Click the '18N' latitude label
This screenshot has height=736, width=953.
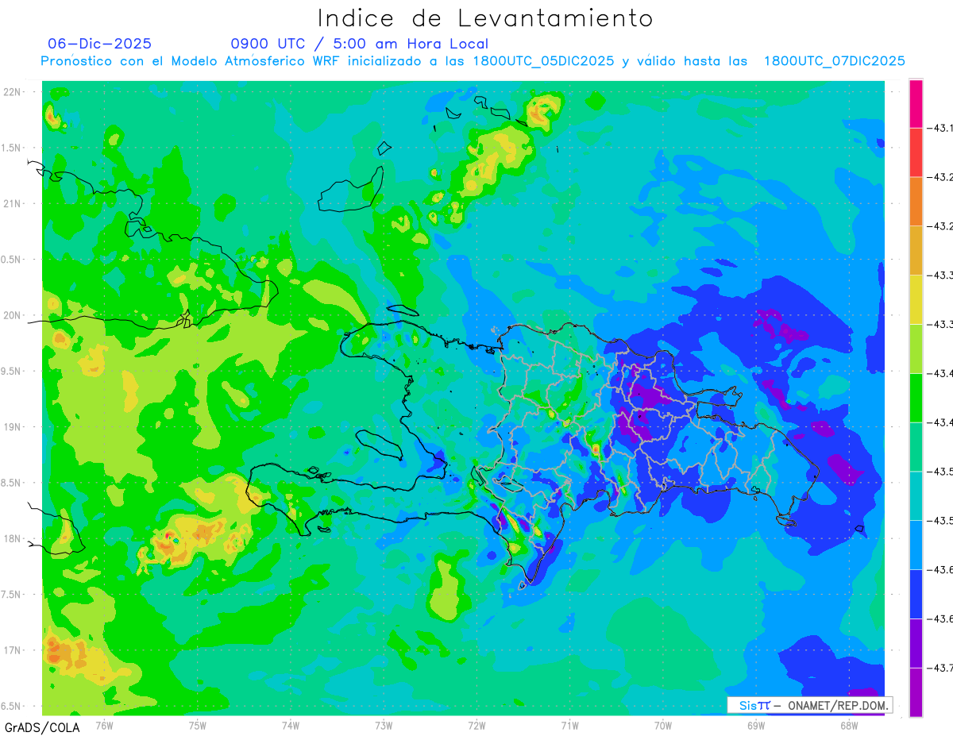[x=13, y=538]
